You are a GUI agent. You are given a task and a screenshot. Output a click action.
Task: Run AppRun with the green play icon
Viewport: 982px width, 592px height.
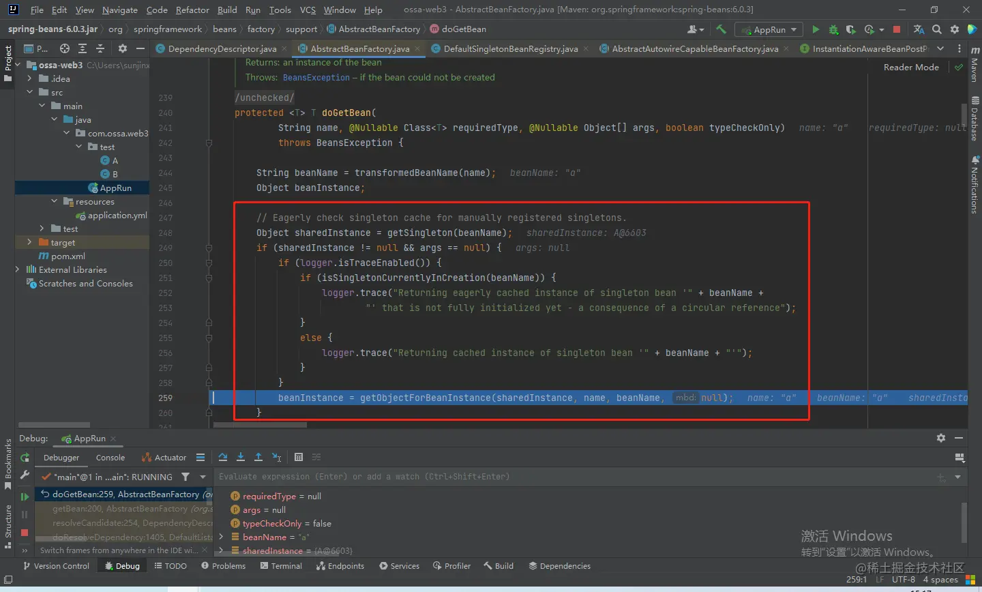[x=816, y=29]
